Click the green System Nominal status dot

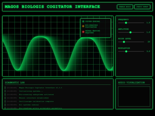[83, 21]
